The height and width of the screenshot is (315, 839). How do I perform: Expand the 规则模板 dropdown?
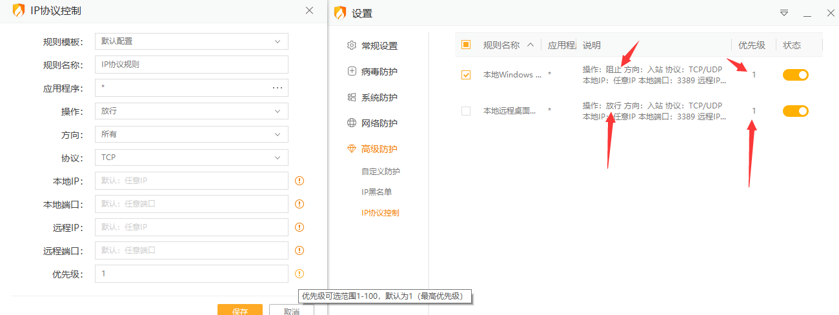click(191, 41)
